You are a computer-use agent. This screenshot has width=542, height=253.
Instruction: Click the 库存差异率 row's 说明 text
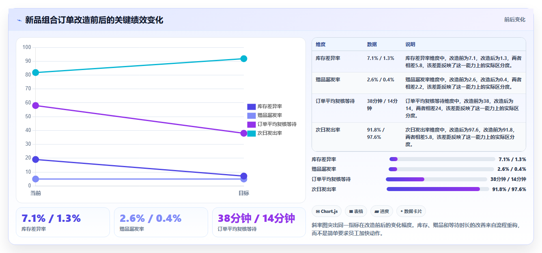pos(463,62)
